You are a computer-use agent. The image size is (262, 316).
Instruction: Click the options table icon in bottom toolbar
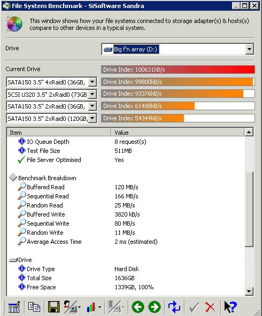14,307
